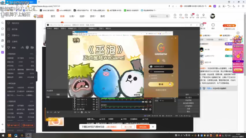Click the Windows Start button
The height and width of the screenshot is (138, 246).
[3, 135]
